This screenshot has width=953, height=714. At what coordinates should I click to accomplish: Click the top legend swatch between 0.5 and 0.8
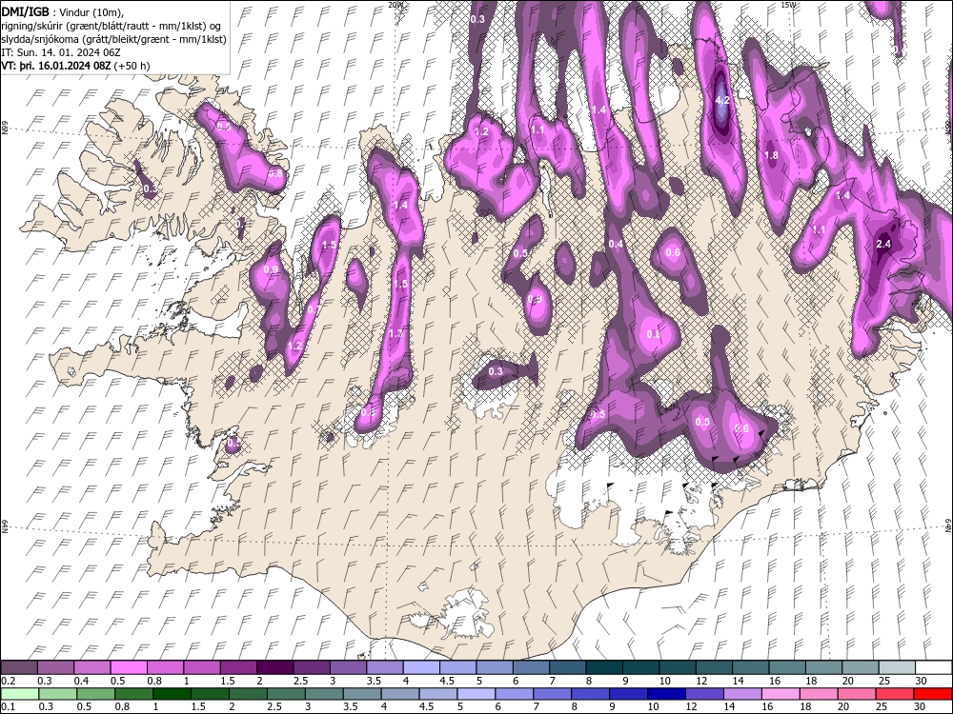(129, 667)
